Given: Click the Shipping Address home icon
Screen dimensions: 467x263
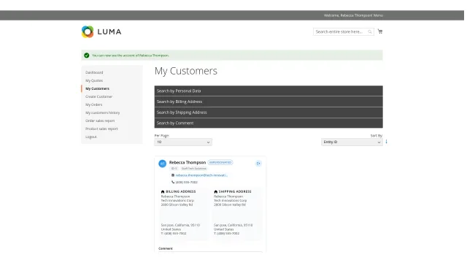Looking at the screenshot, I should pos(216,191).
